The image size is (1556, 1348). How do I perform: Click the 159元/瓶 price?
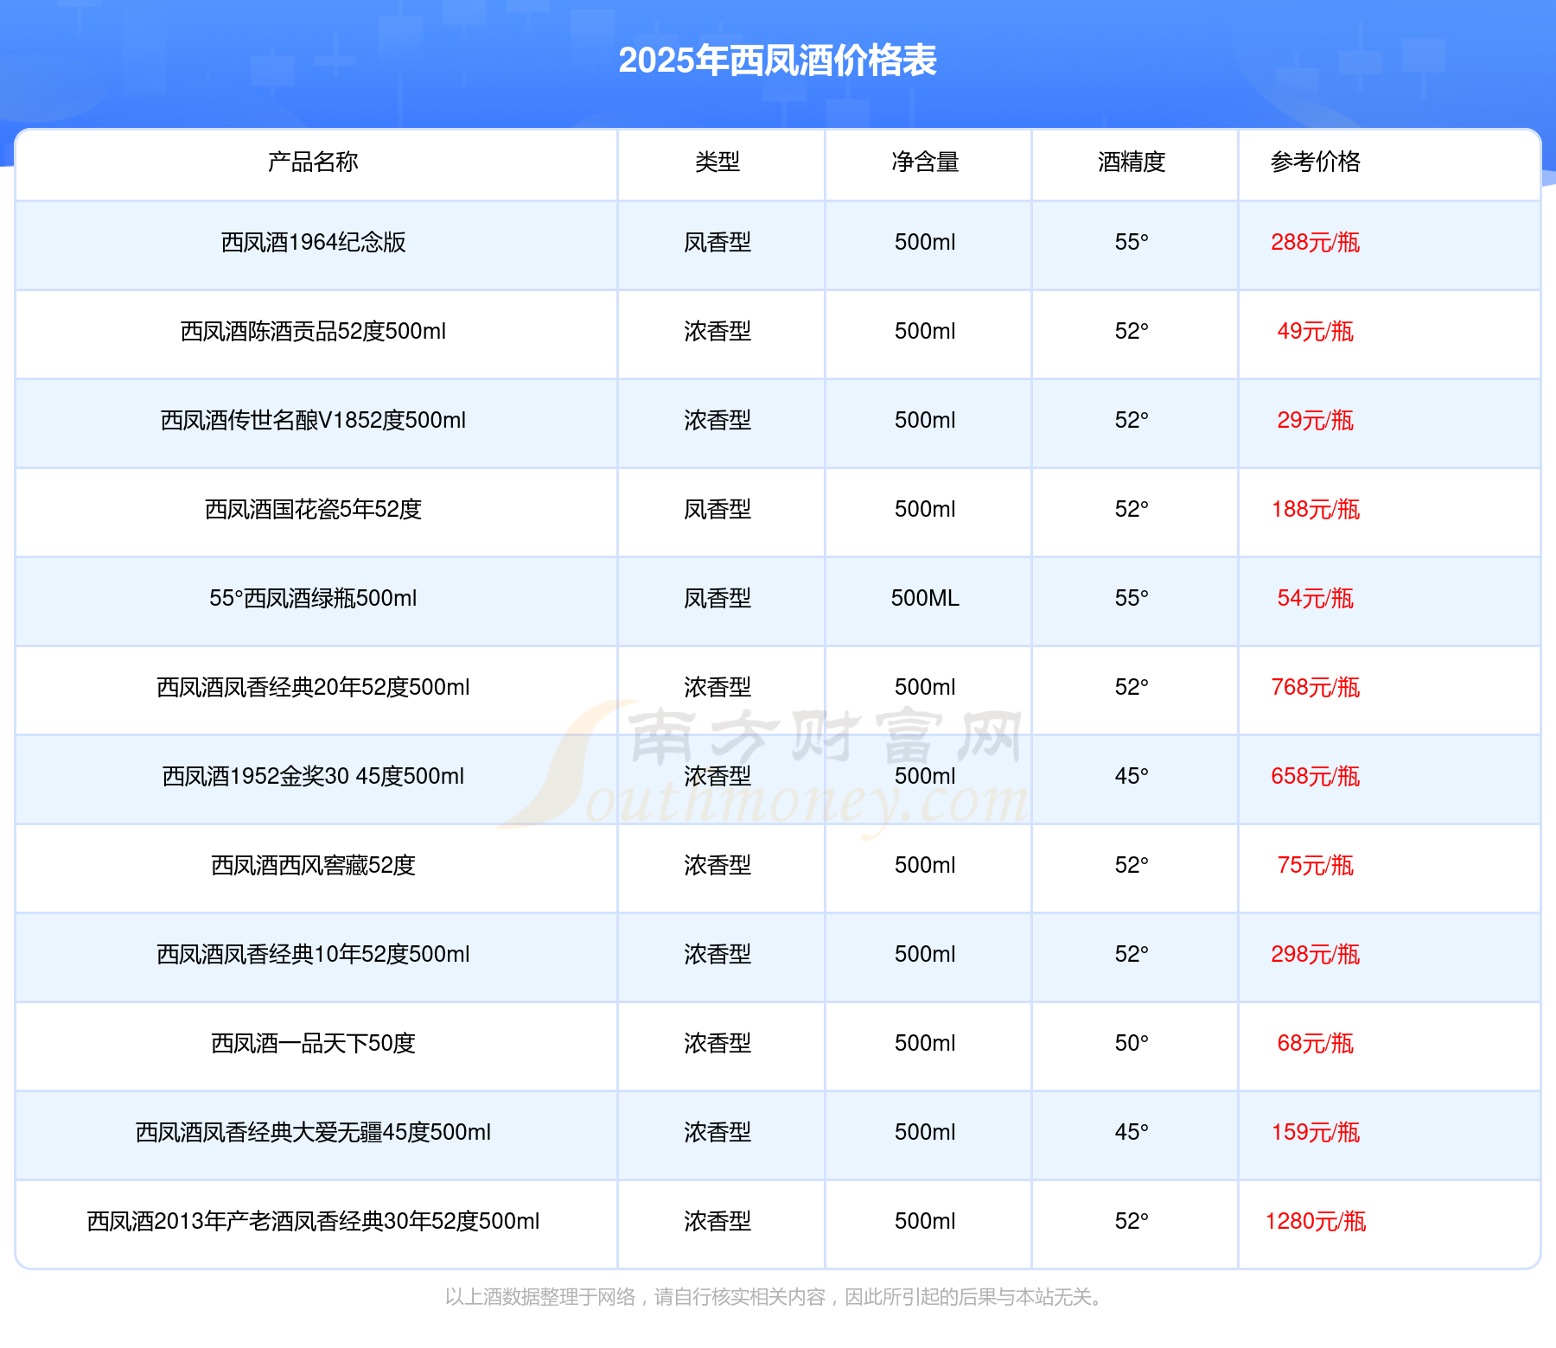tap(1316, 1132)
